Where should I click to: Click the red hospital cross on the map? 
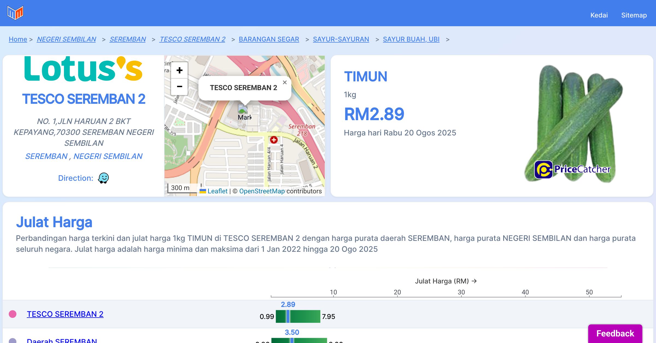point(274,140)
